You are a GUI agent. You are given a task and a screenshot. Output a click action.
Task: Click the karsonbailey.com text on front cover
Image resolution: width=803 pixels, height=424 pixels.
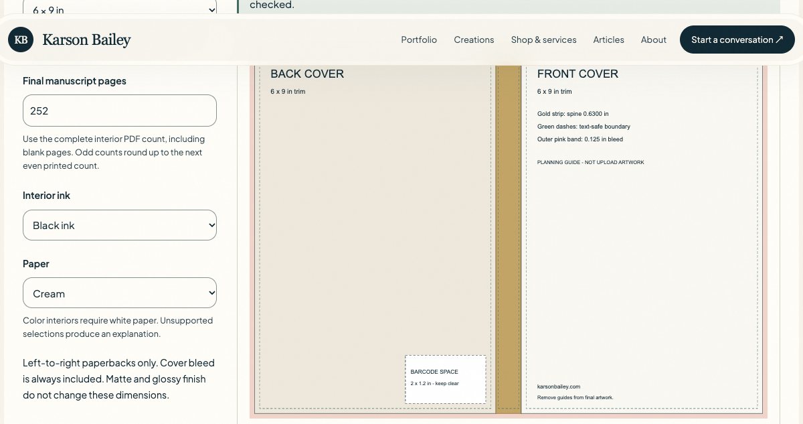(559, 386)
